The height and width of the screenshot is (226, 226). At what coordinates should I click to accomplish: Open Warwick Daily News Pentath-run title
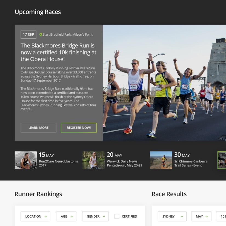click(124, 163)
